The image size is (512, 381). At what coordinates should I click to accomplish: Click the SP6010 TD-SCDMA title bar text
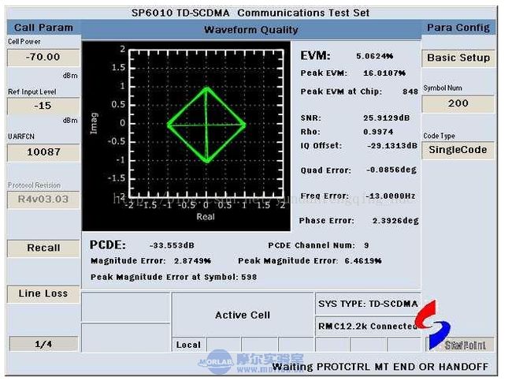250,13
